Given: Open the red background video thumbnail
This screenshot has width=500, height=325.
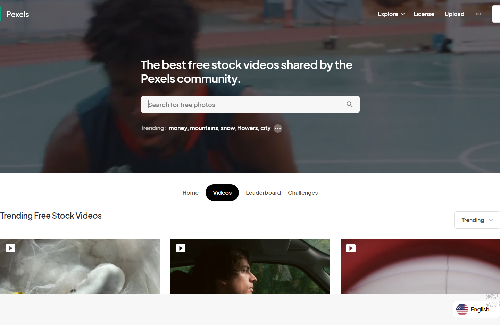Looking at the screenshot, I should click(x=420, y=266).
